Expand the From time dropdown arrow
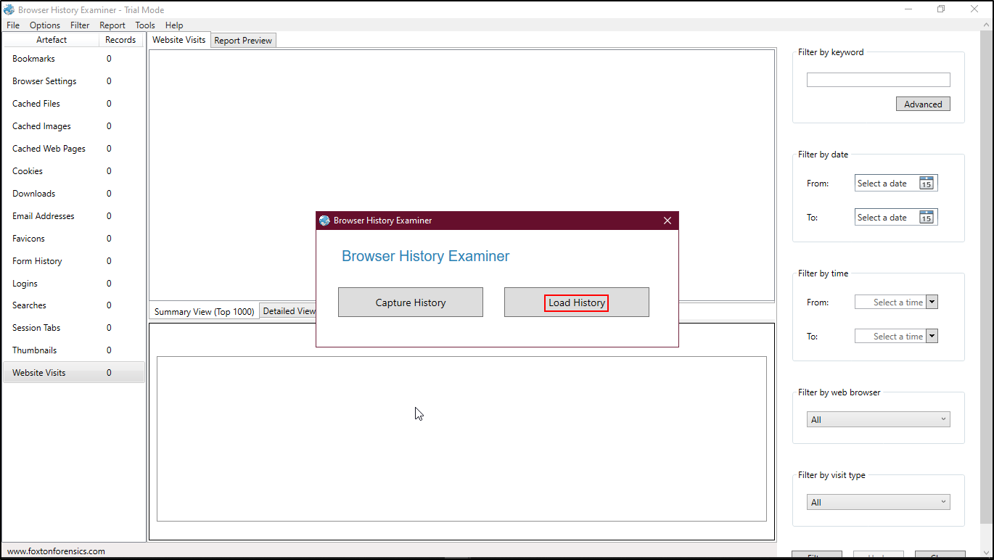The image size is (994, 560). pos(932,302)
